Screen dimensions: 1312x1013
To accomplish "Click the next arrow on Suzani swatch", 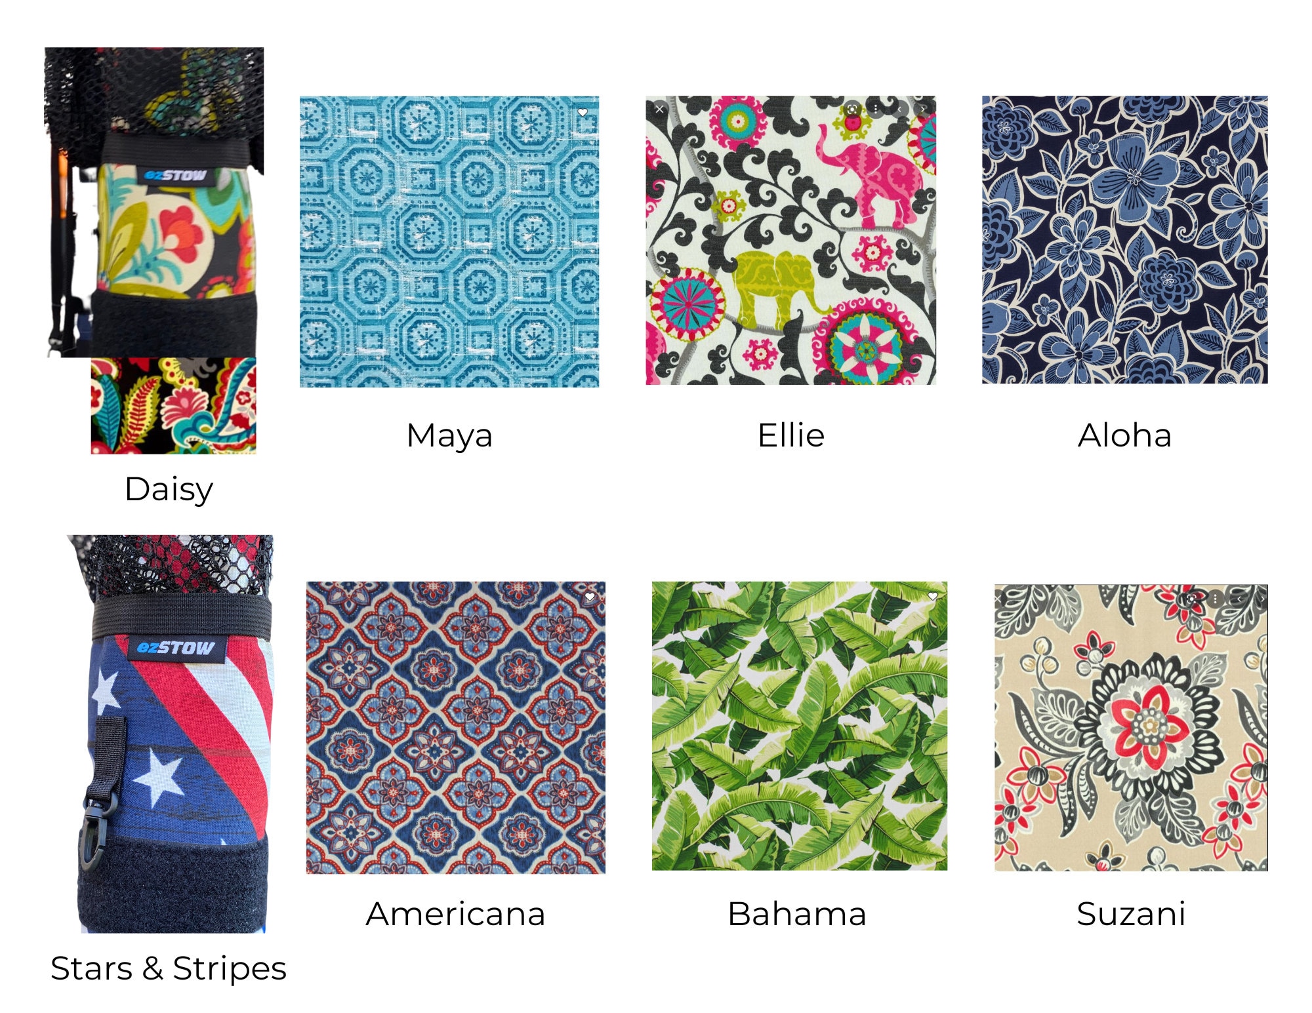I will point(1261,599).
